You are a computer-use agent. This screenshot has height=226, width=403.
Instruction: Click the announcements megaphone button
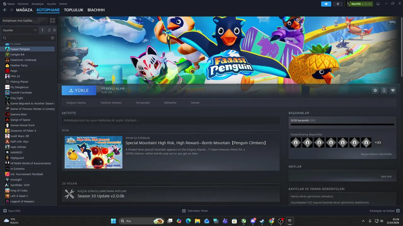pyautogui.click(x=326, y=4)
